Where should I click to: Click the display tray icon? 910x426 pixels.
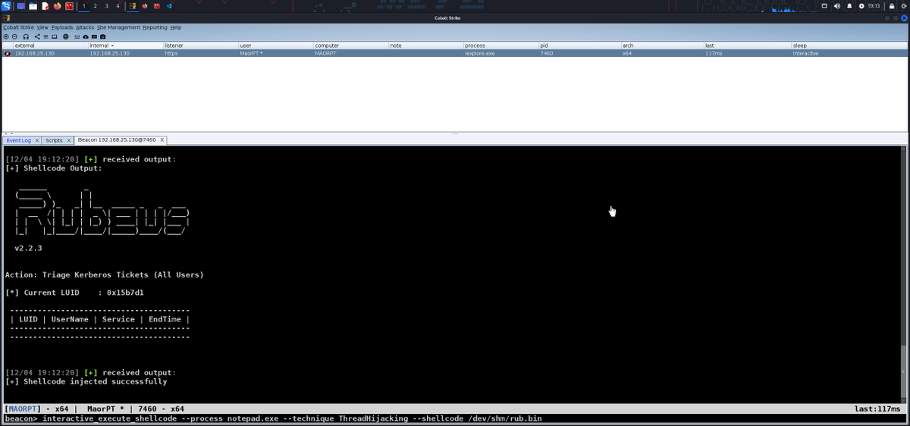point(824,6)
